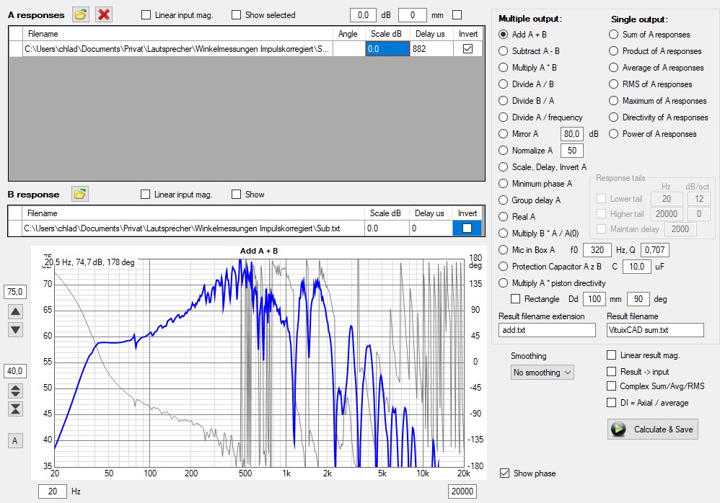Enable Linear input mag. for B response

point(145,195)
